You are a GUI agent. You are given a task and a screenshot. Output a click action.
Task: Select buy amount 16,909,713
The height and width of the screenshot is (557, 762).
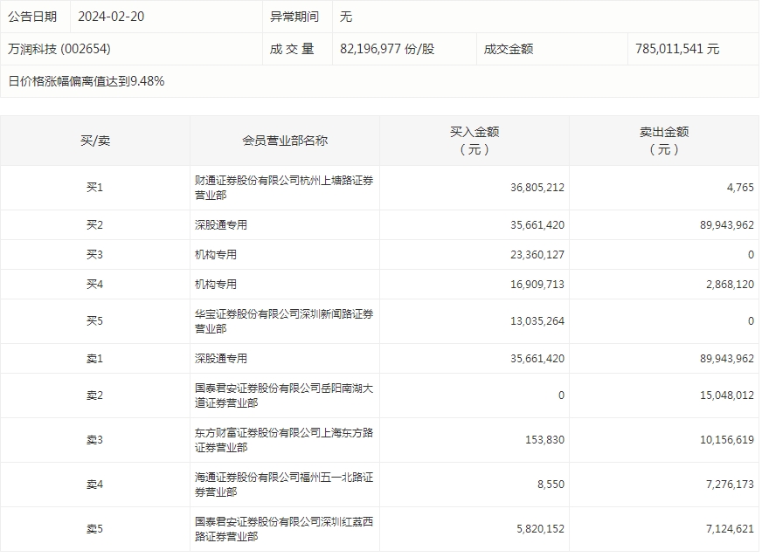click(x=537, y=284)
